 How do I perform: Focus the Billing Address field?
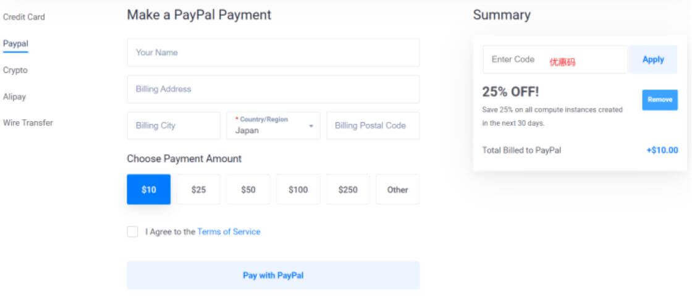pos(273,89)
